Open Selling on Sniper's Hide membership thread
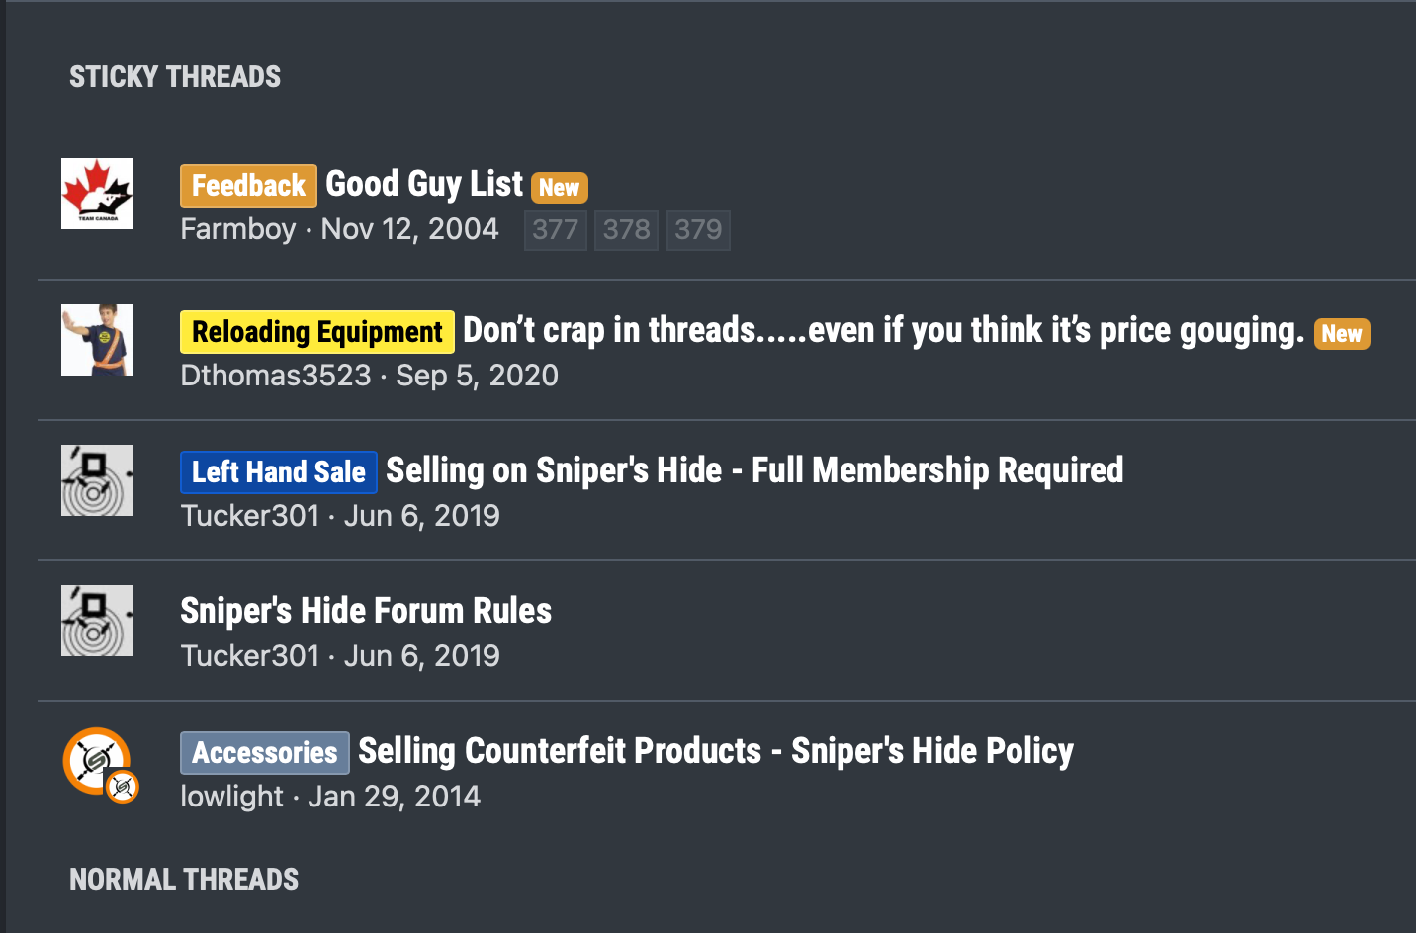The height and width of the screenshot is (933, 1416). point(754,470)
